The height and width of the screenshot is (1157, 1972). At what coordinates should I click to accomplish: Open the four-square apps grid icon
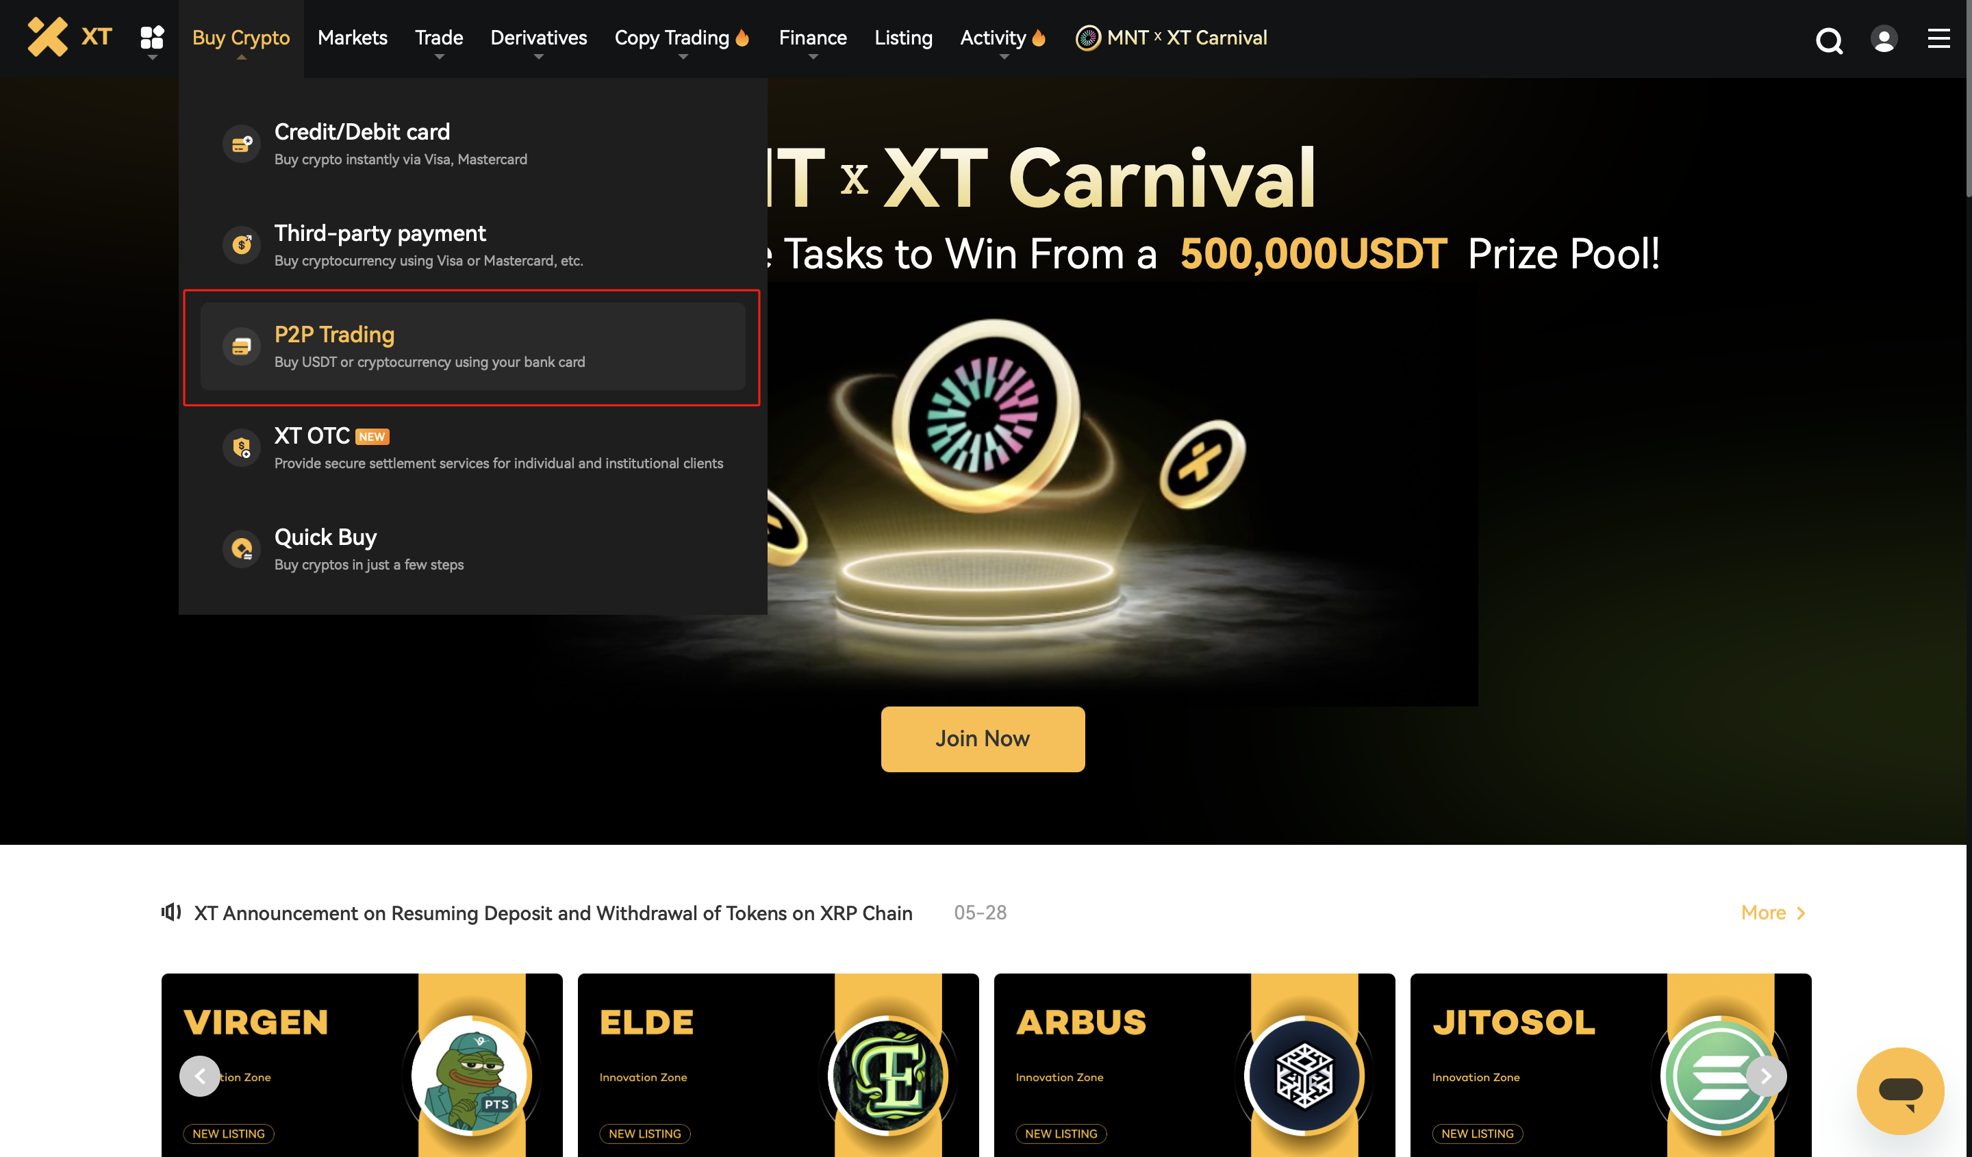click(152, 38)
